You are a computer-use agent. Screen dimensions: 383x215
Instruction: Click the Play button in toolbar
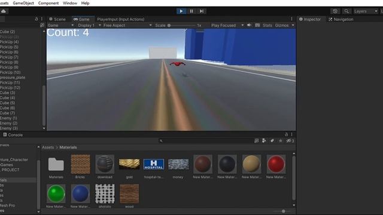[x=181, y=11]
